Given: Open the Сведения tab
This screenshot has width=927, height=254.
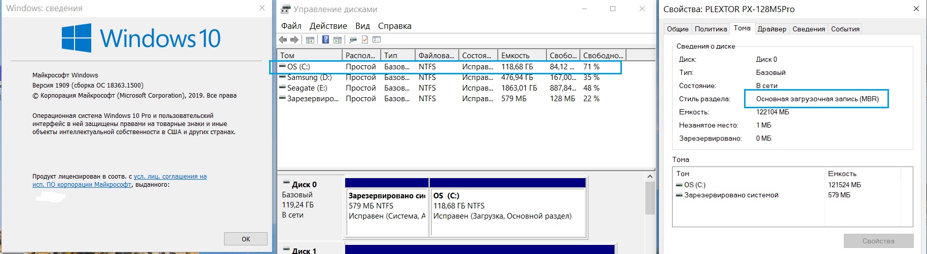Looking at the screenshot, I should 809,29.
